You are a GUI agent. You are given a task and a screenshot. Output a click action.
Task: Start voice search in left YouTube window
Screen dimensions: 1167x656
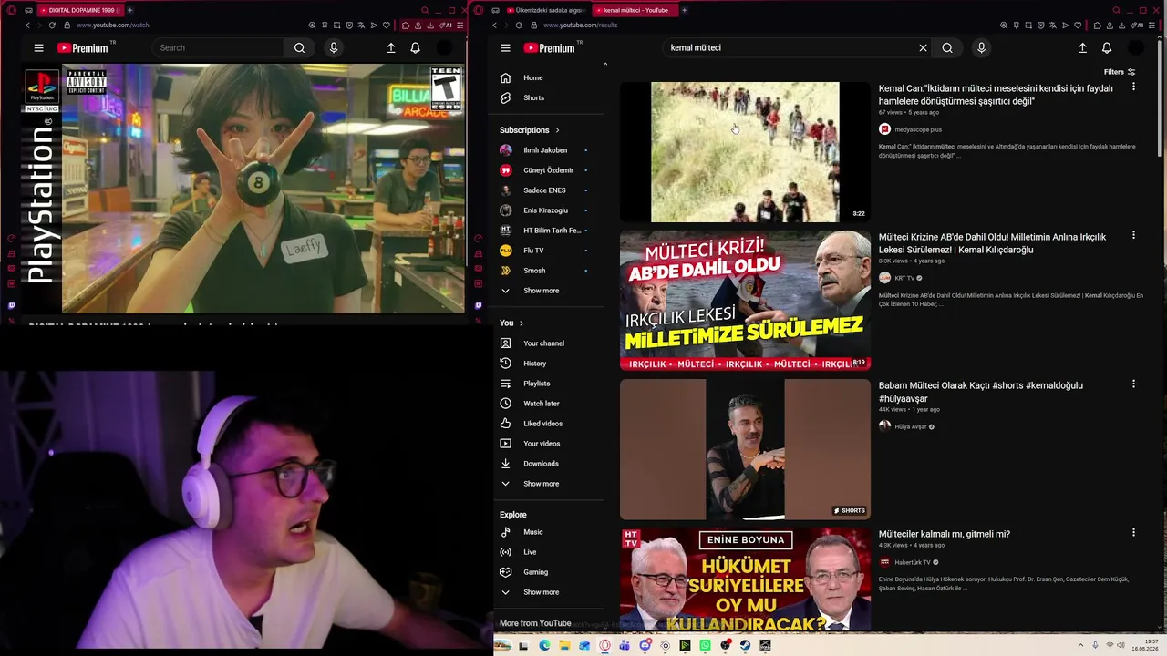pyautogui.click(x=334, y=48)
